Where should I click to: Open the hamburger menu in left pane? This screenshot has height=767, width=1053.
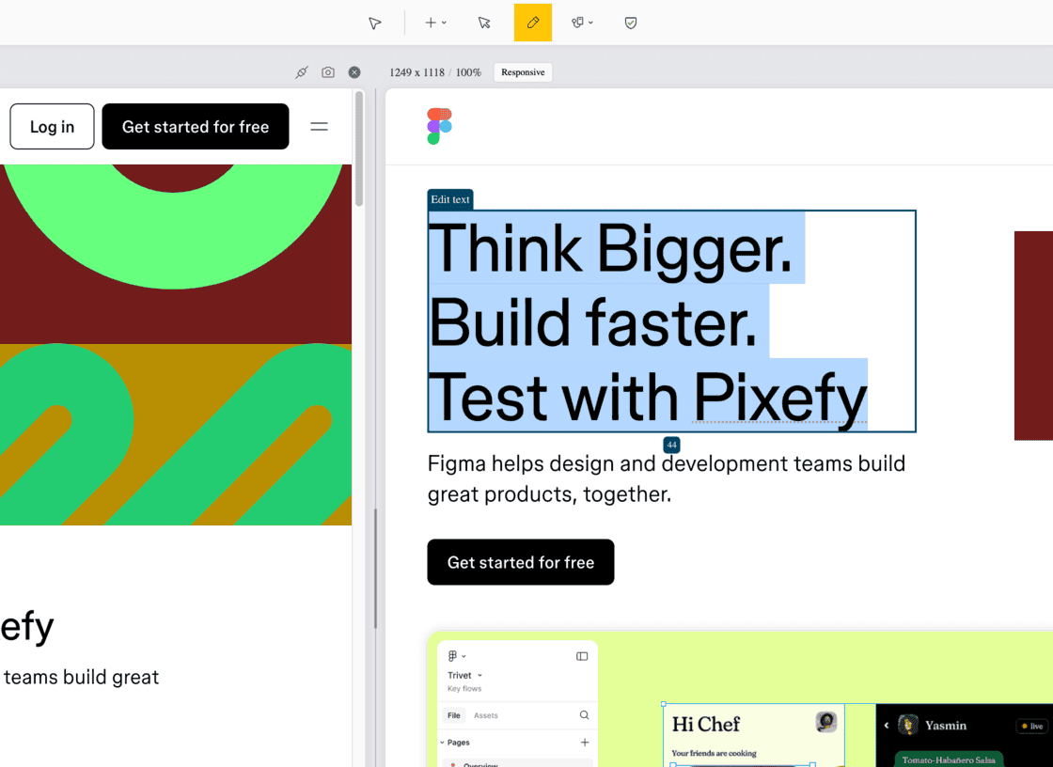(x=319, y=126)
